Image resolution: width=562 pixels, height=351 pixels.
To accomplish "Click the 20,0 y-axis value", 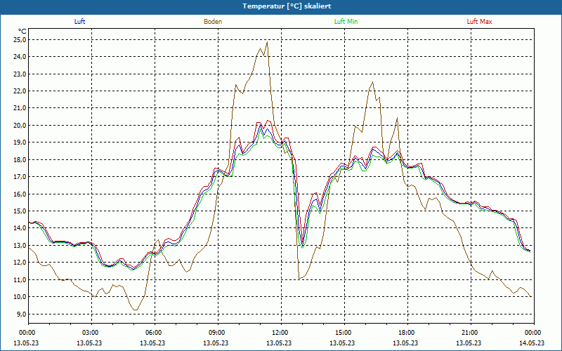I will 20,125.
